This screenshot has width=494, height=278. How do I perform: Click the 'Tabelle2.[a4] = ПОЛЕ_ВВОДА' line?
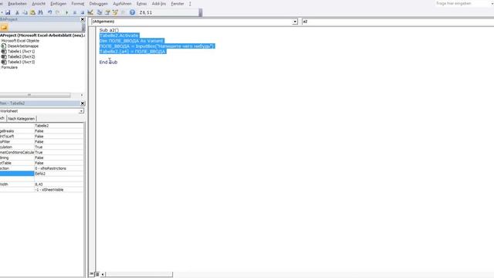pos(133,52)
